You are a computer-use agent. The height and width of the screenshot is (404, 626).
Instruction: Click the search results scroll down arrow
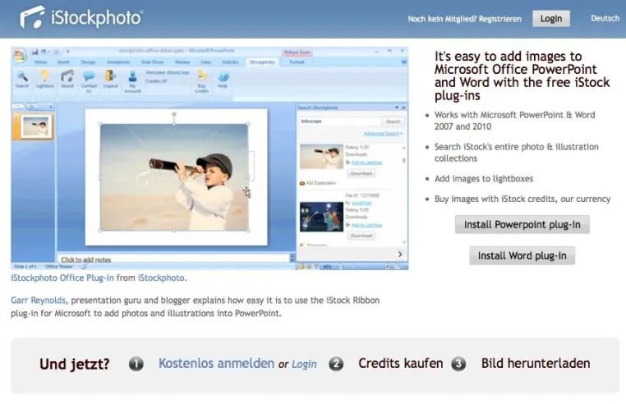pyautogui.click(x=404, y=242)
